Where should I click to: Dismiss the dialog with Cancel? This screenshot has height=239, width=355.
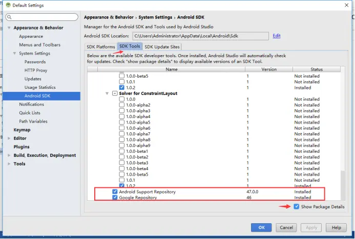286,227
